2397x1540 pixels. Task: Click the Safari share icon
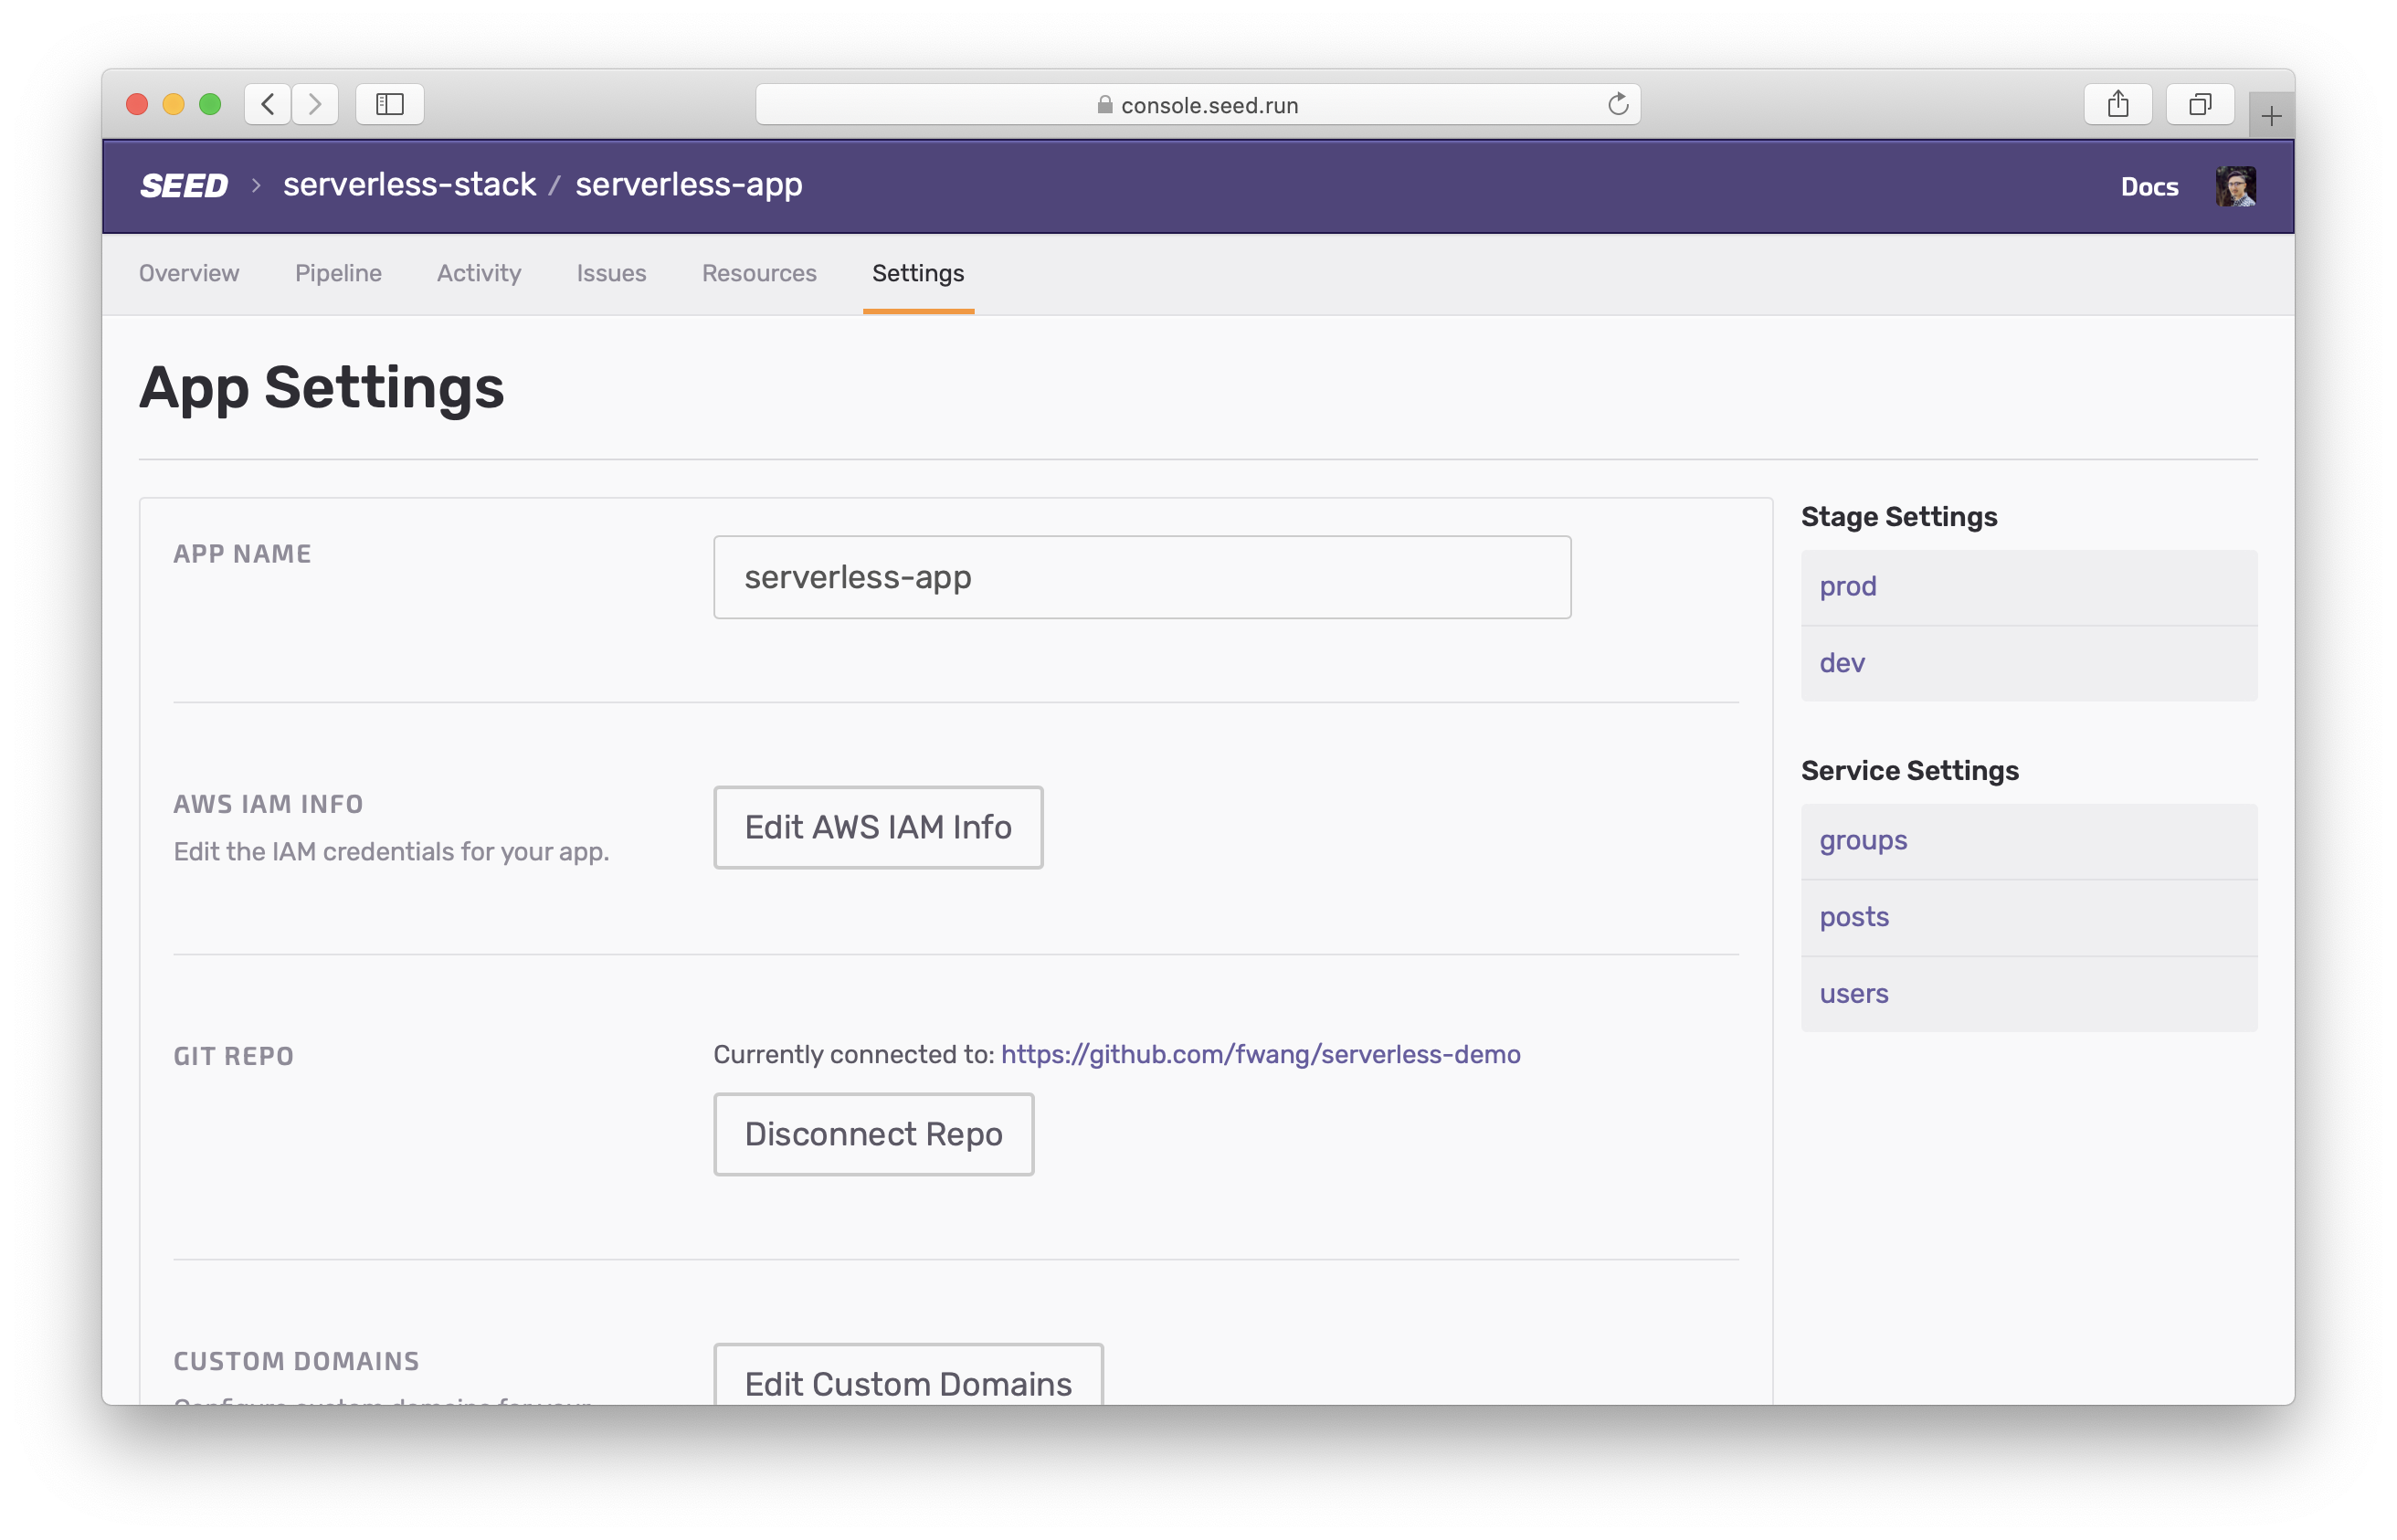tap(2117, 104)
